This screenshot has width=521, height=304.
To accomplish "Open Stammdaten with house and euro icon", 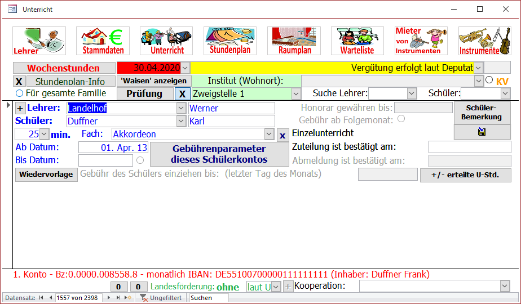I will click(x=103, y=41).
